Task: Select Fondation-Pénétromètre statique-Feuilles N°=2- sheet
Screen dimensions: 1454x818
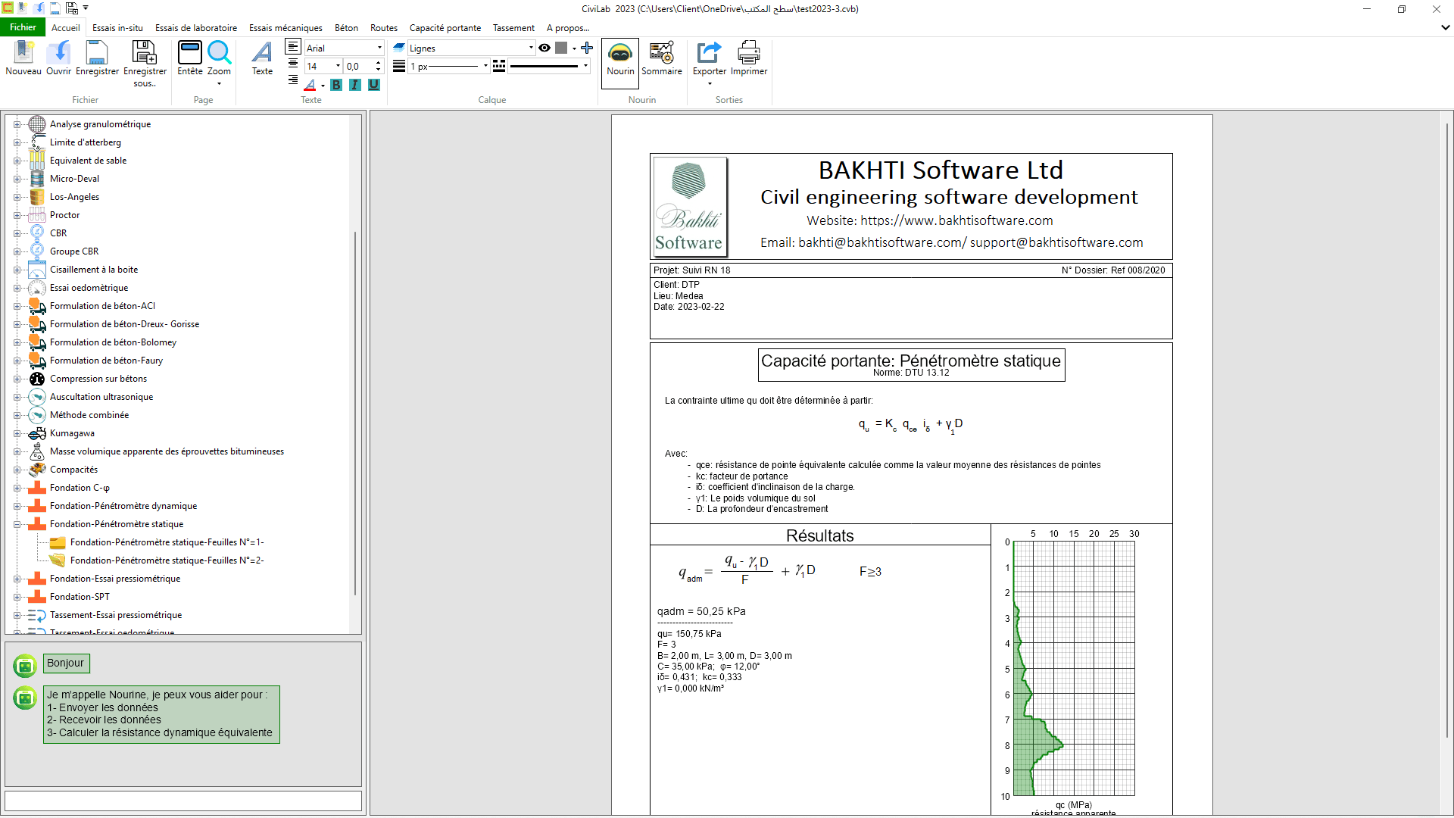Action: (x=167, y=560)
